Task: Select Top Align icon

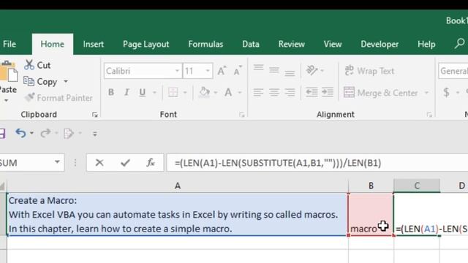Action: pos(258,69)
